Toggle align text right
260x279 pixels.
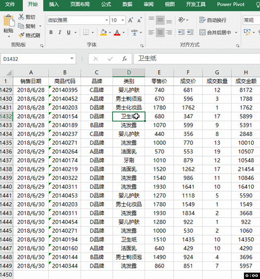coord(169,32)
